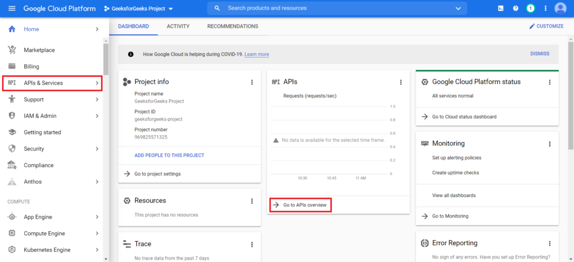Screen dimensions: 574x262
Task: Open the APIs card three-dot menu
Action: (401, 82)
